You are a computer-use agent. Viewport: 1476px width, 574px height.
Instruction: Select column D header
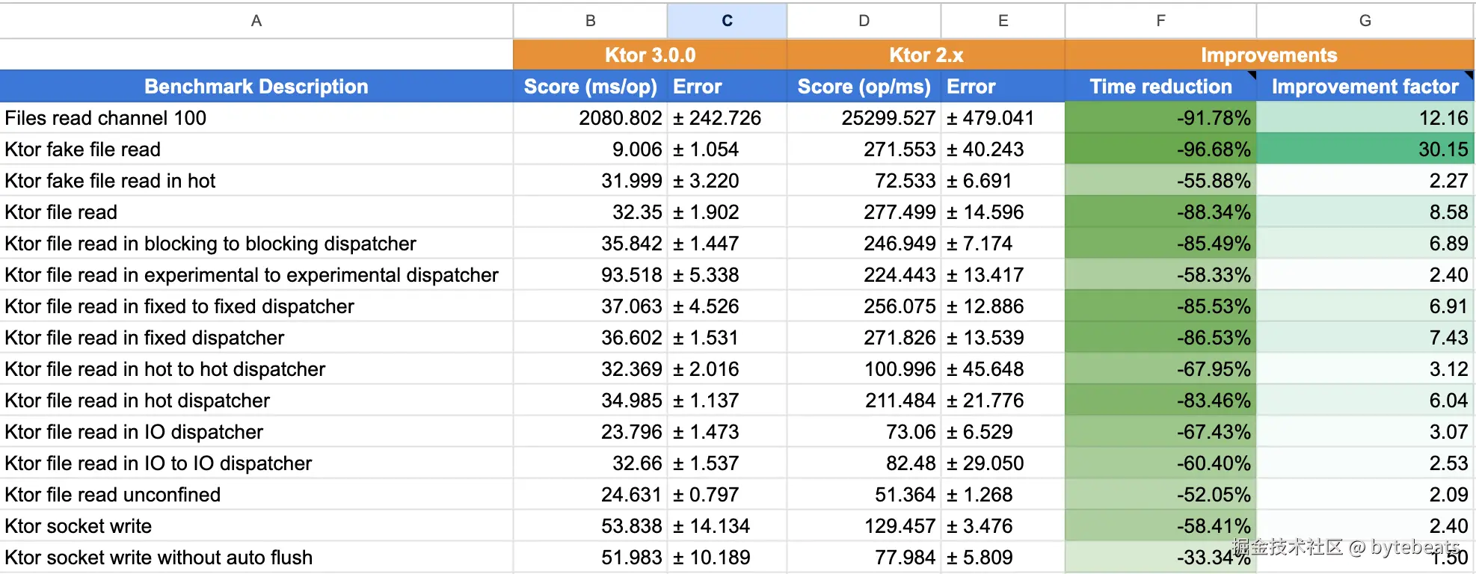pos(864,21)
